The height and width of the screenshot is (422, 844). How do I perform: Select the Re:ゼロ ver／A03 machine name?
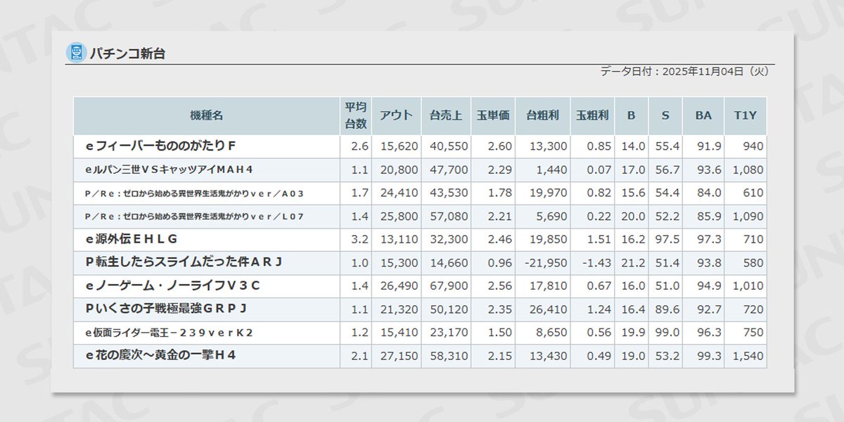click(194, 193)
